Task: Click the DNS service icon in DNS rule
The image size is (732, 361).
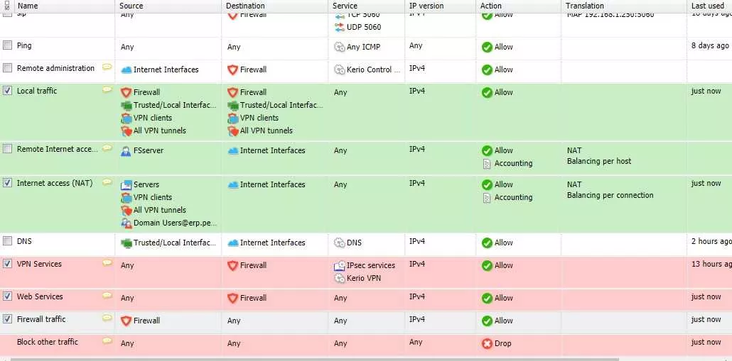Action: tap(340, 243)
